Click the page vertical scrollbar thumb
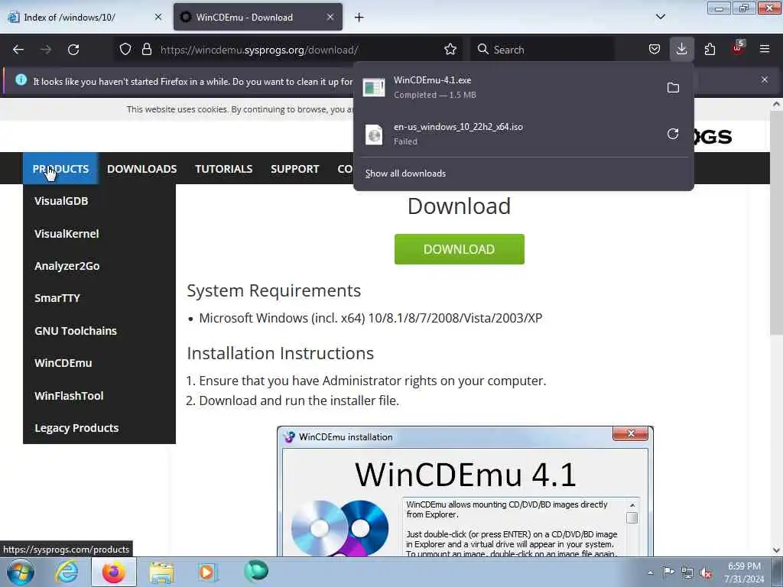 [776, 224]
